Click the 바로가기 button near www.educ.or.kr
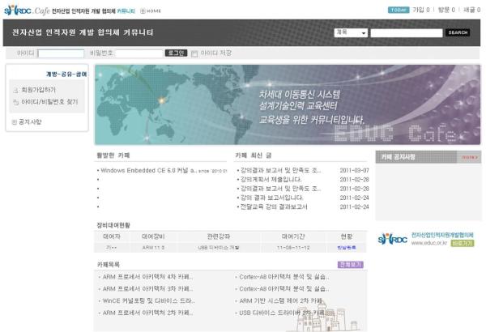This screenshot has height=332, width=486. 463,244
